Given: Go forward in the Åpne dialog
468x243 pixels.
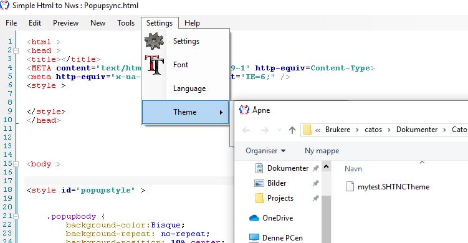Looking at the screenshot, I should tap(264, 130).
